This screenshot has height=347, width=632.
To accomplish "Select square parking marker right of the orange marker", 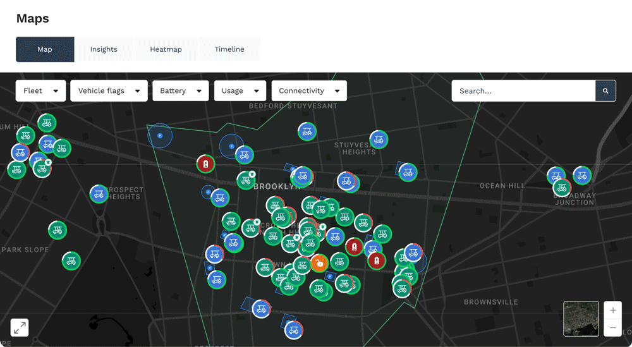I will pyautogui.click(x=330, y=276).
